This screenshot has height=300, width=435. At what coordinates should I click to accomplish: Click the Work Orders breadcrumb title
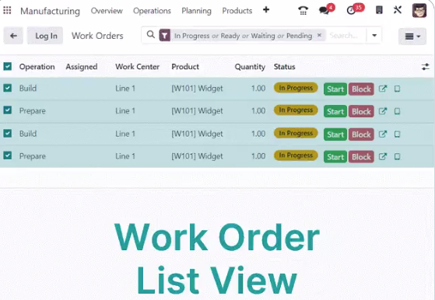[x=97, y=36]
